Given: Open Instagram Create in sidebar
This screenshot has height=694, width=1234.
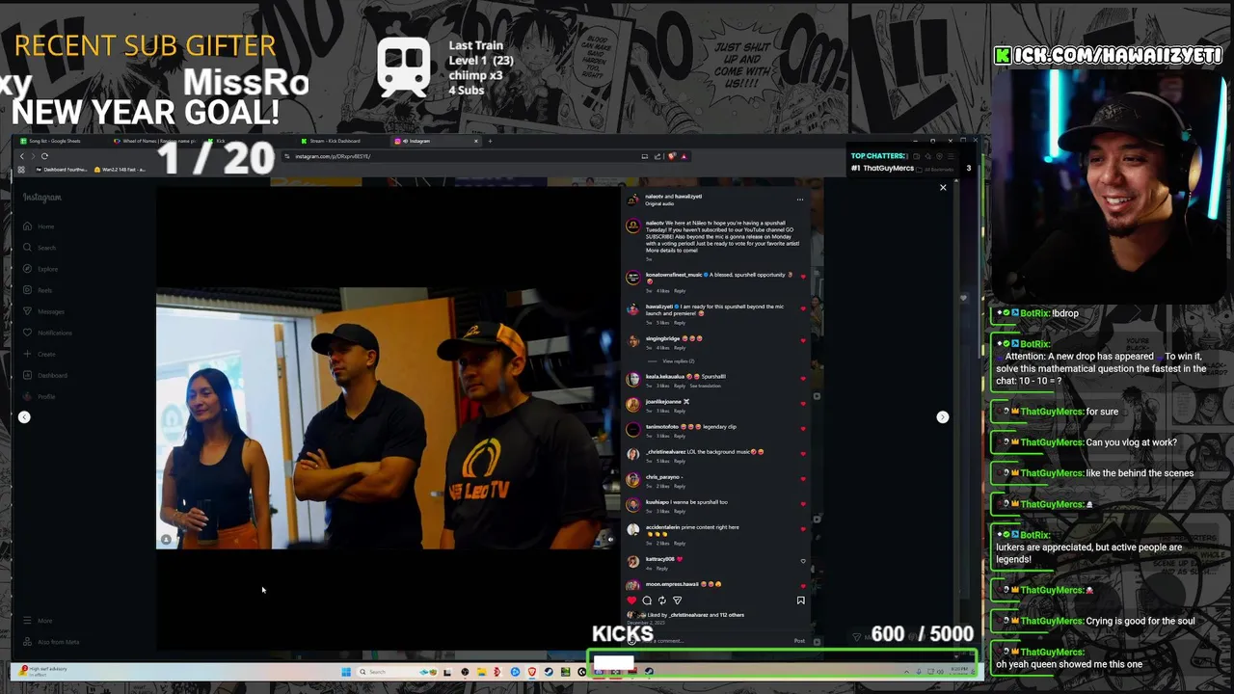Looking at the screenshot, I should [40, 354].
